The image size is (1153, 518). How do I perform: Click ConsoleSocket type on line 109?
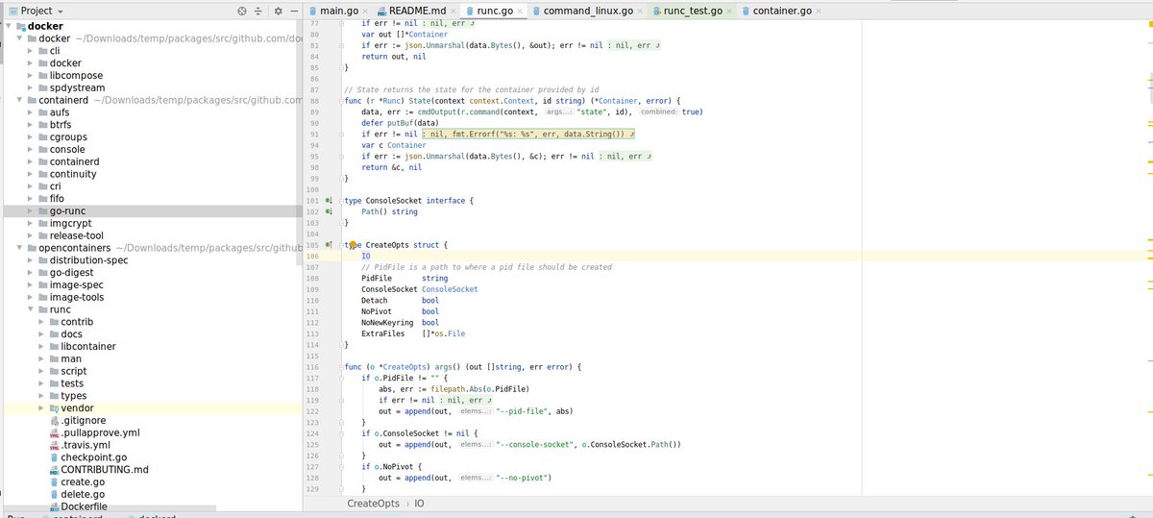click(x=450, y=289)
